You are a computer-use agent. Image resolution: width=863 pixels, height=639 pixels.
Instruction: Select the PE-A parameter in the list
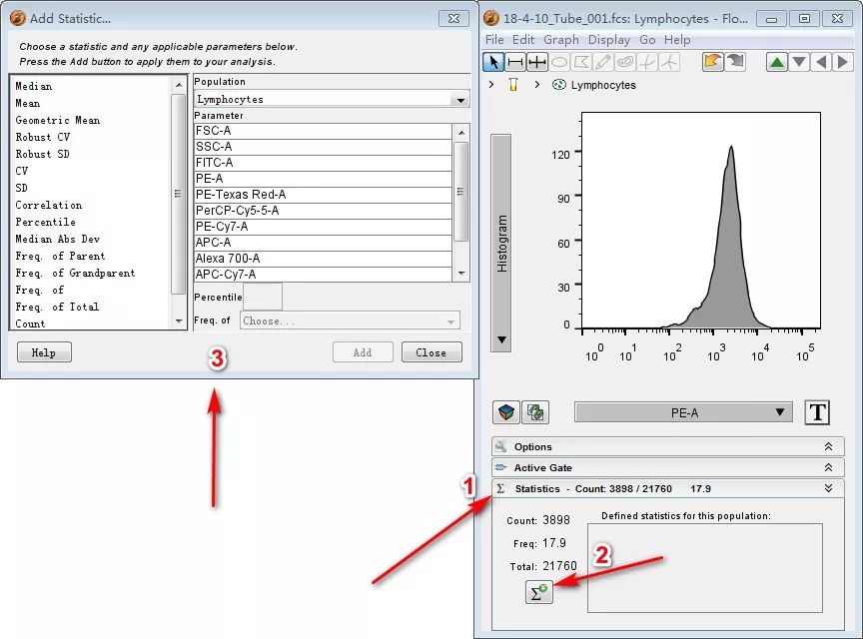[323, 179]
